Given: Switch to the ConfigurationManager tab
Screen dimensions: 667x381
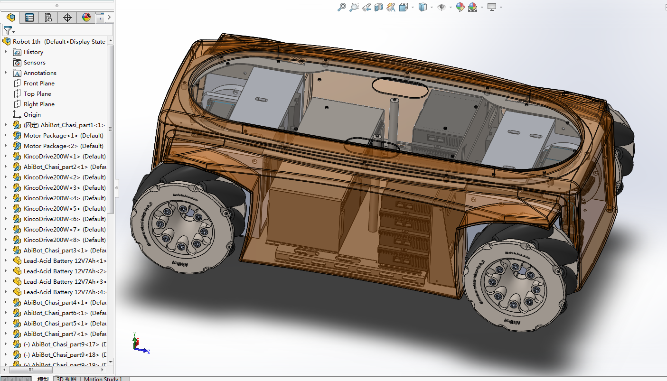Looking at the screenshot, I should pos(48,18).
